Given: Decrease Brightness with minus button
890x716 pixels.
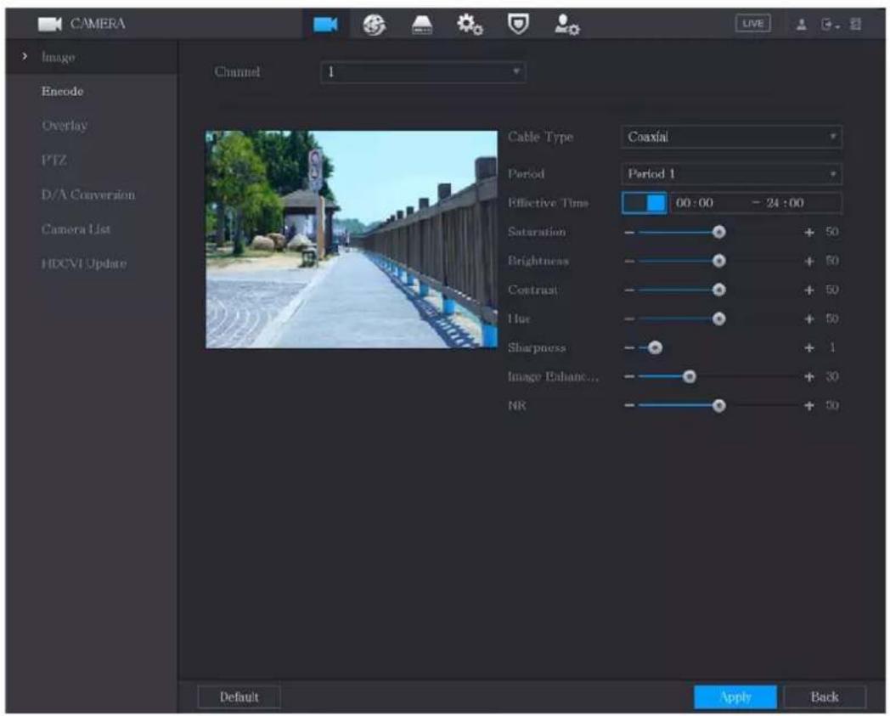Looking at the screenshot, I should coord(629,262).
